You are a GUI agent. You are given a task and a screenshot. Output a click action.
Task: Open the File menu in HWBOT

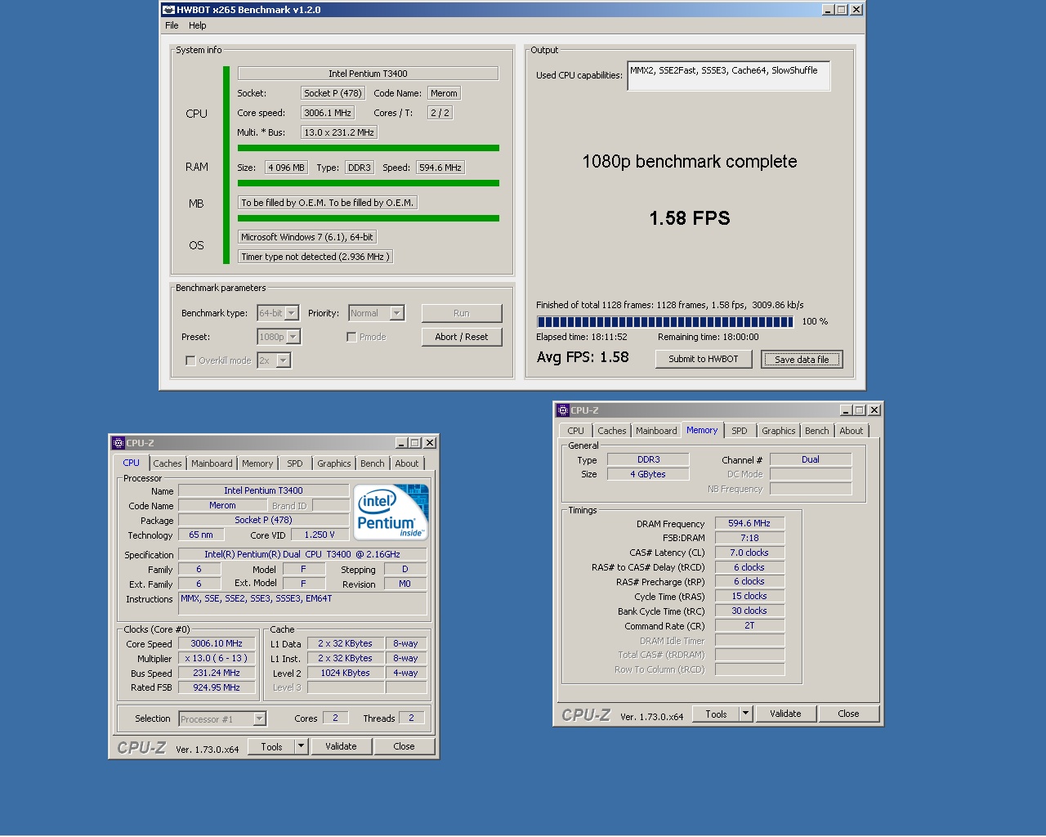pyautogui.click(x=172, y=25)
